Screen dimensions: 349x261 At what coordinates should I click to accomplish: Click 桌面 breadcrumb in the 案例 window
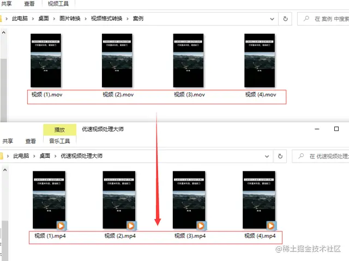[x=44, y=19]
